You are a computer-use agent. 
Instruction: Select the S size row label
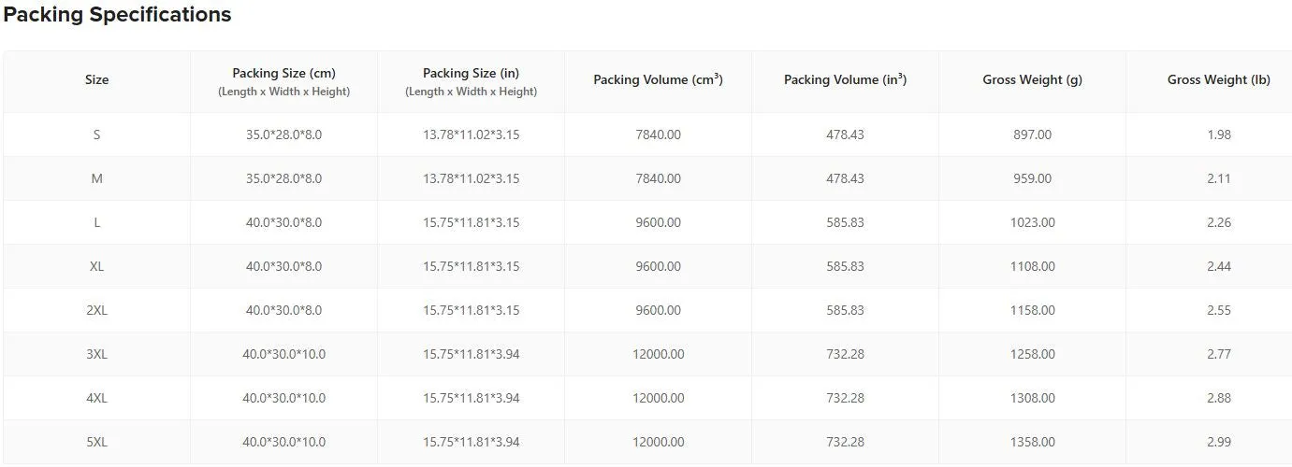point(96,134)
